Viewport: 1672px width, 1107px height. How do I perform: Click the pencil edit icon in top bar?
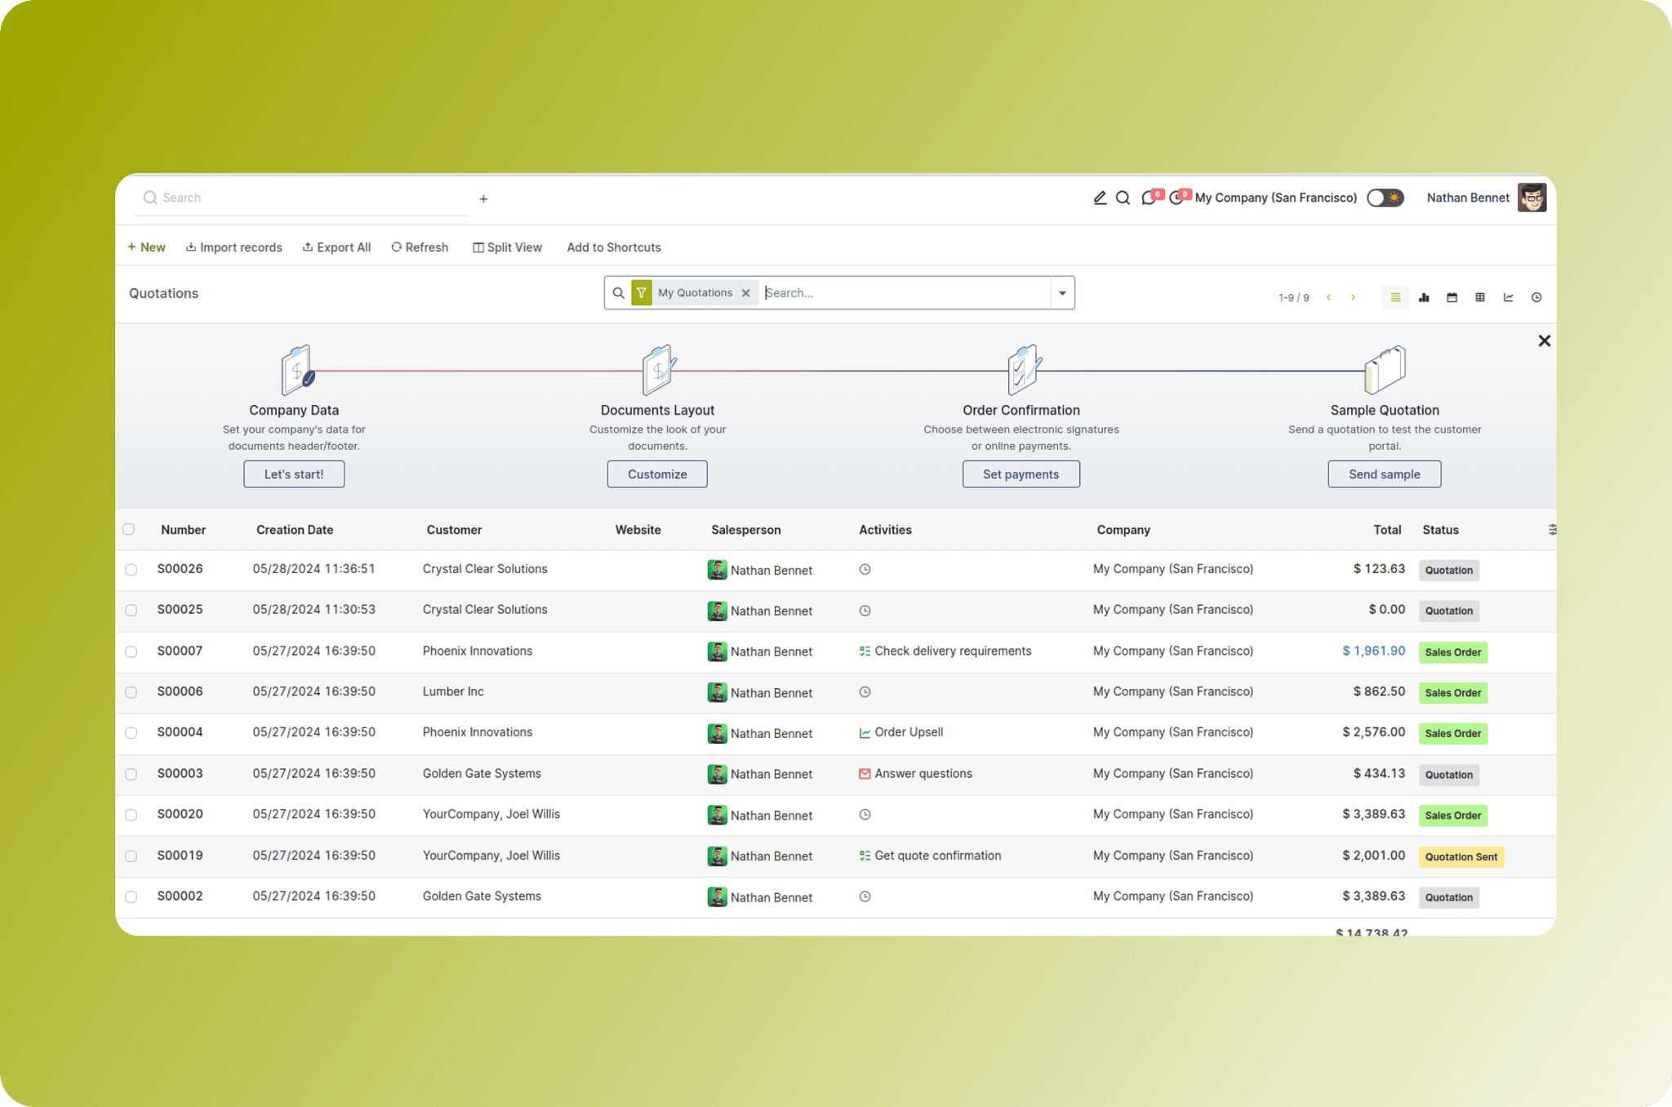(1100, 198)
